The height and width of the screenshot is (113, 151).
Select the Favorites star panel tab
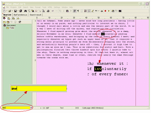pyautogui.click(x=18, y=19)
